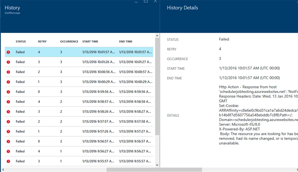Click red error icon of 10:01:57 failed row
Screen dimensions: 298x172
(8, 52)
